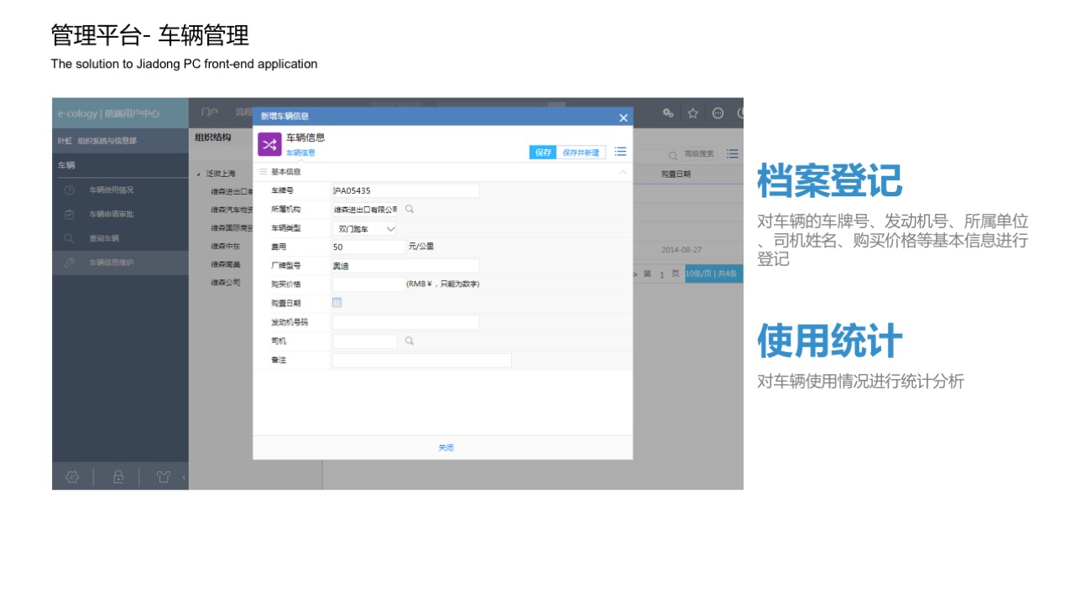Select 车辆使用情况 in the left sidebar
This screenshot has width=1091, height=613.
111,190
